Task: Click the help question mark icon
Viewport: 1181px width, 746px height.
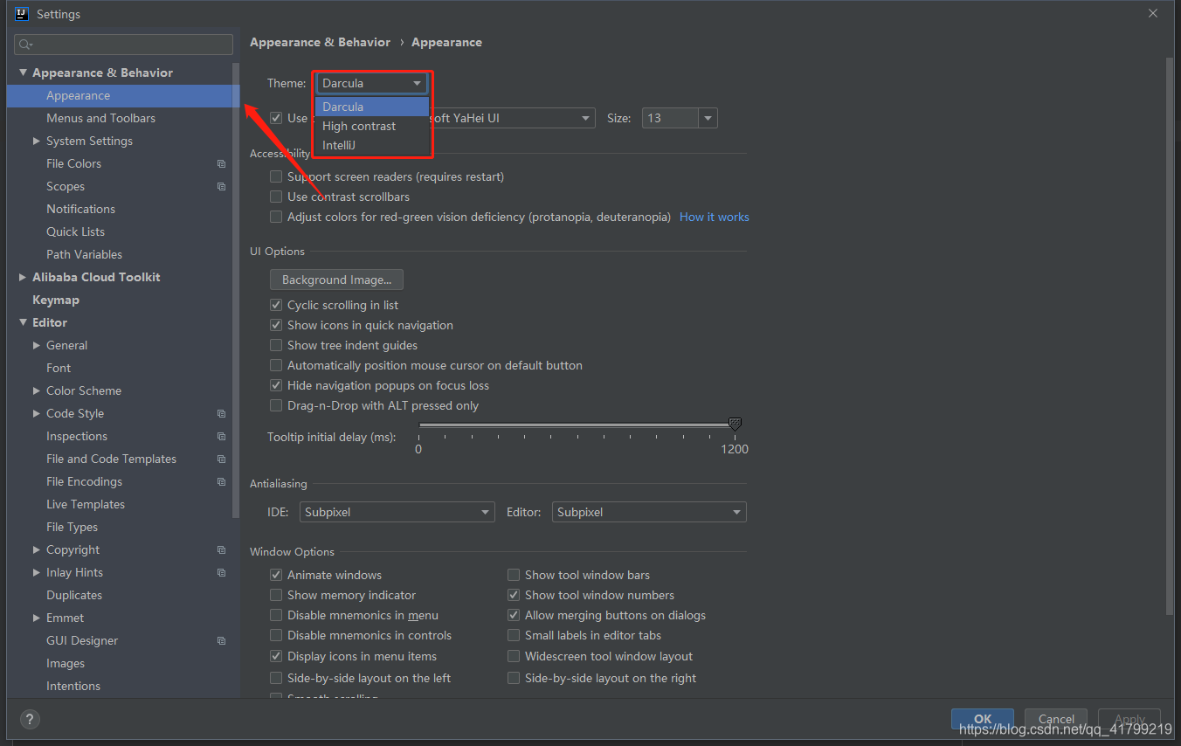Action: 30,720
